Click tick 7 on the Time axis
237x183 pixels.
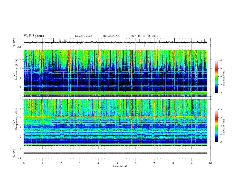(154, 163)
